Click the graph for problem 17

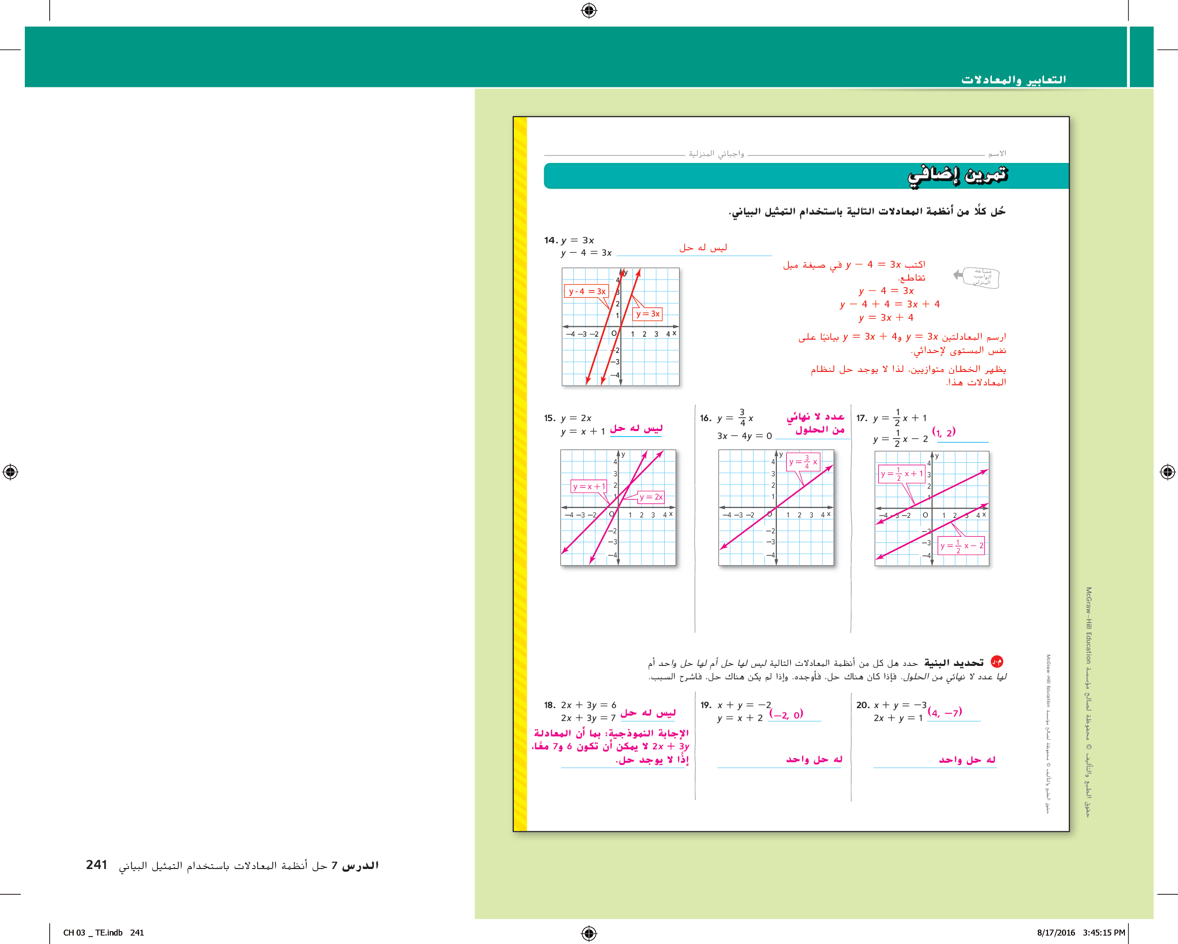pos(932,508)
